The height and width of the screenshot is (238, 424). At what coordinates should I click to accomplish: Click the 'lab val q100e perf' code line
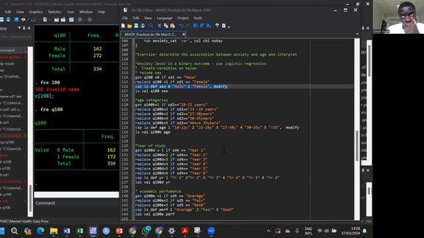(155, 214)
